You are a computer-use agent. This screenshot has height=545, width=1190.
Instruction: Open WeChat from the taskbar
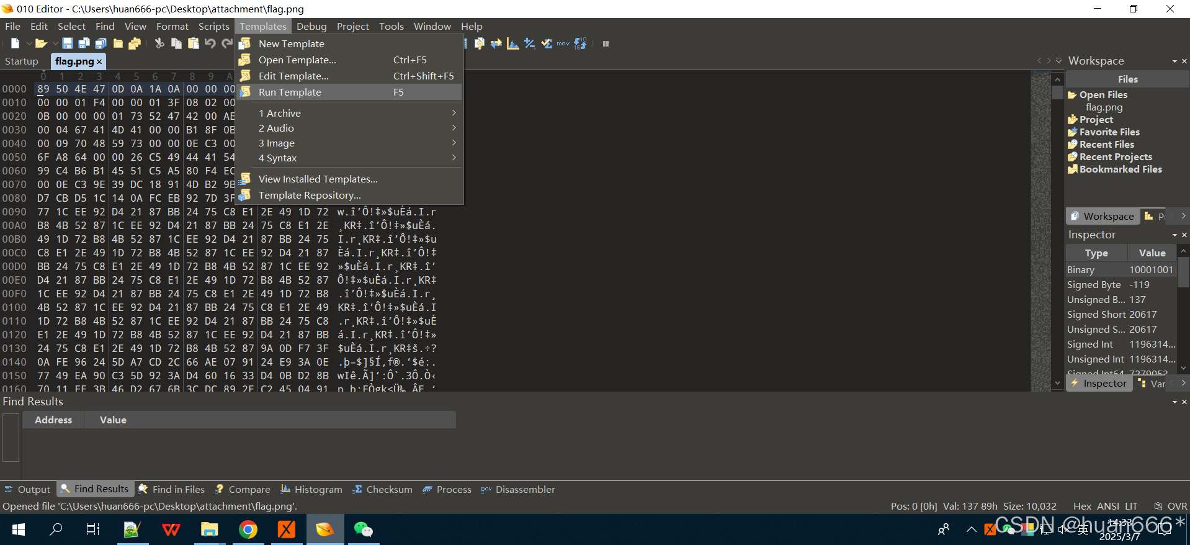click(363, 529)
